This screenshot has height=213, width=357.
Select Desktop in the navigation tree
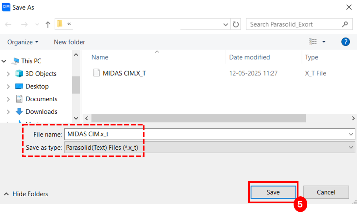37,87
